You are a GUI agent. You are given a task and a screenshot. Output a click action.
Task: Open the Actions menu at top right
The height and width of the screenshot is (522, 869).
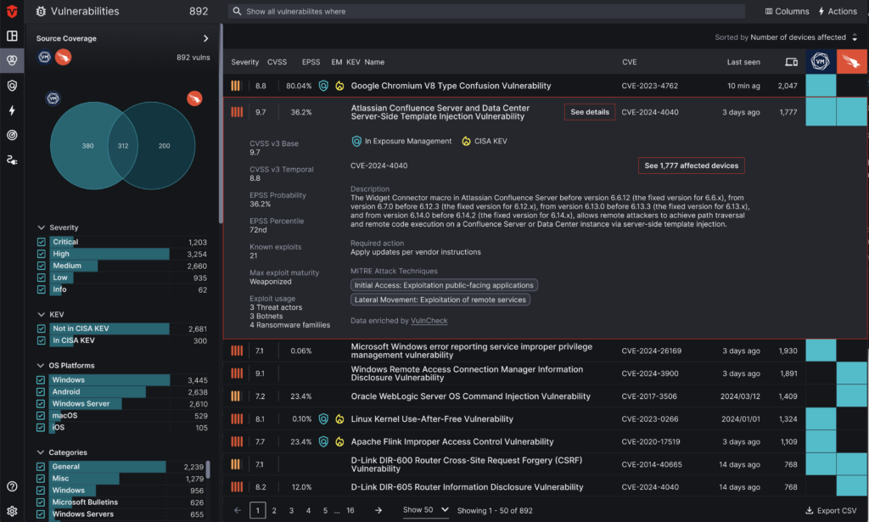[x=837, y=11]
